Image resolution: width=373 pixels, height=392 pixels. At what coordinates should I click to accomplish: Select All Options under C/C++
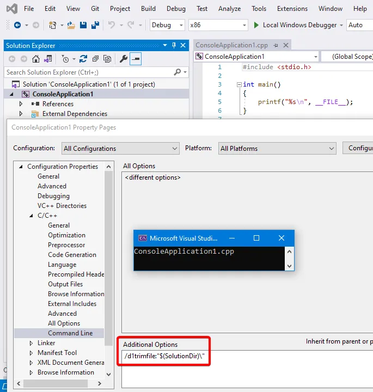coord(64,323)
